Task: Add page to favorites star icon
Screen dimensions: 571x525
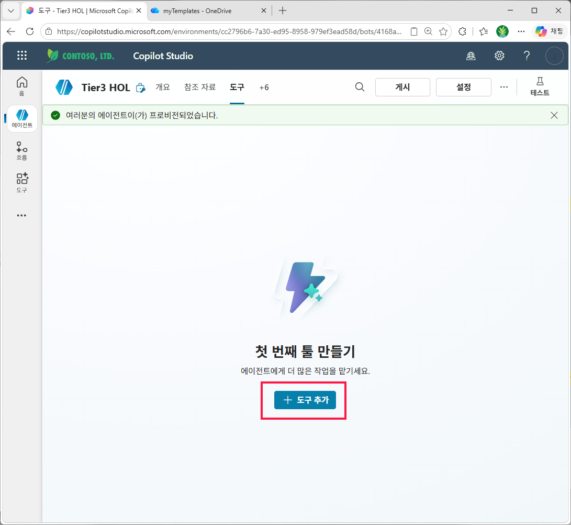Action: (x=443, y=31)
